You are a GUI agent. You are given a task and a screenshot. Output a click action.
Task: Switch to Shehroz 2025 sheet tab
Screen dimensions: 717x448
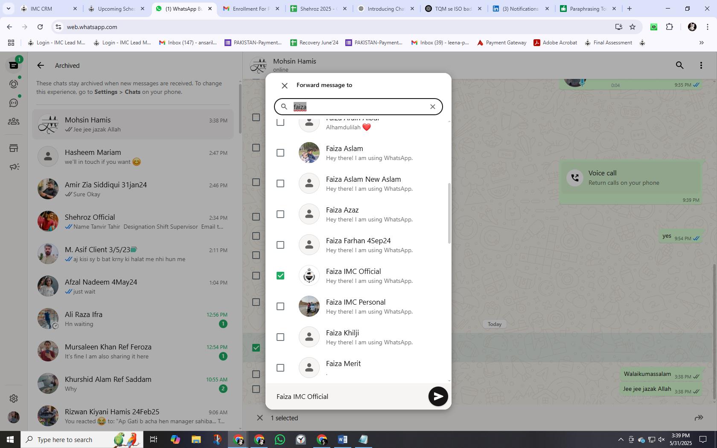pyautogui.click(x=318, y=9)
